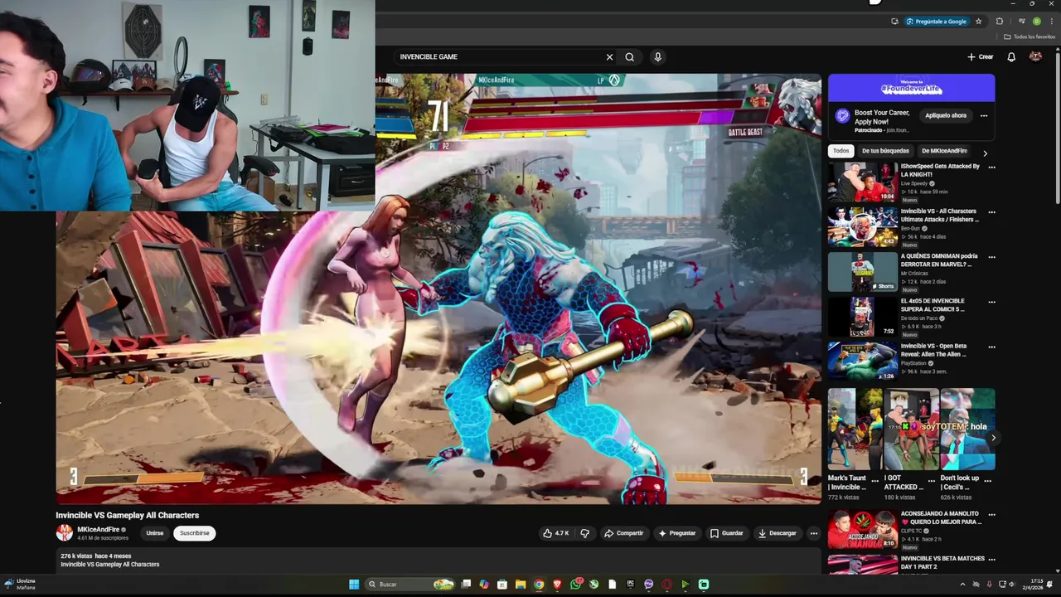Open Invincible VS Open Beta thumbnail
Image resolution: width=1061 pixels, height=597 pixels.
(862, 361)
